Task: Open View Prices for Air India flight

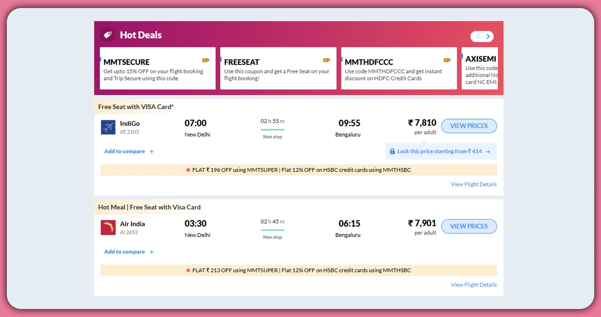Action: tap(469, 226)
